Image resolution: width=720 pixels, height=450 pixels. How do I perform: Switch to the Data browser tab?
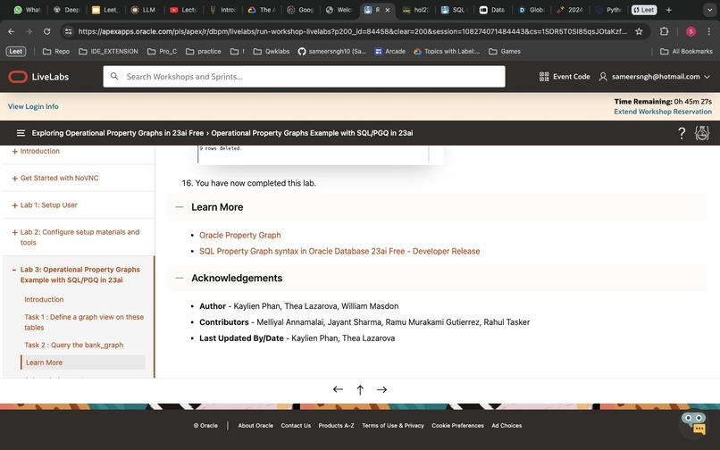click(x=492, y=10)
